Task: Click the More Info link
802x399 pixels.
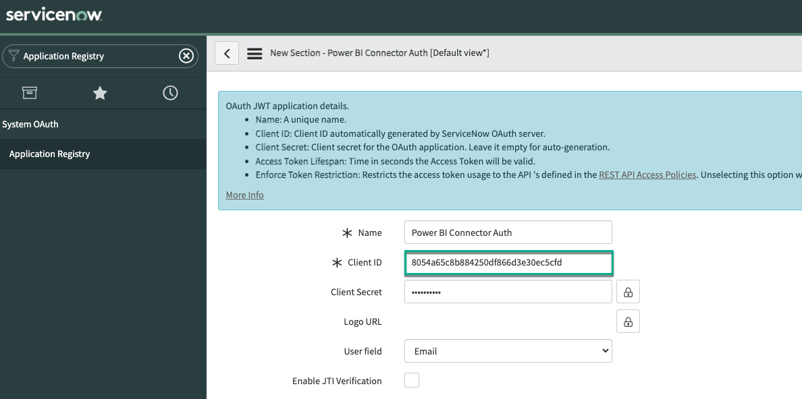Action: 244,195
